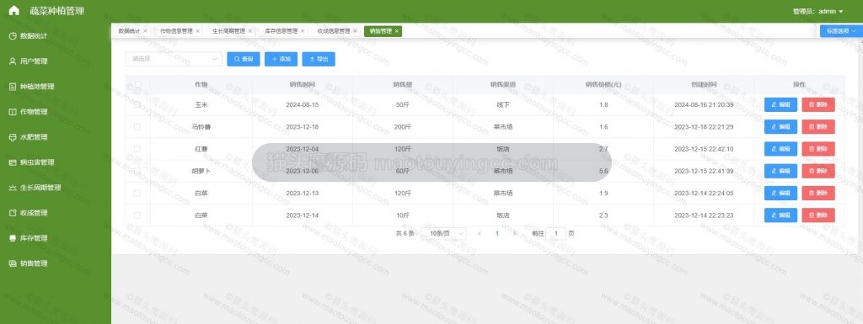Click the 销售价格(元) column header
The width and height of the screenshot is (863, 324).
[603, 84]
